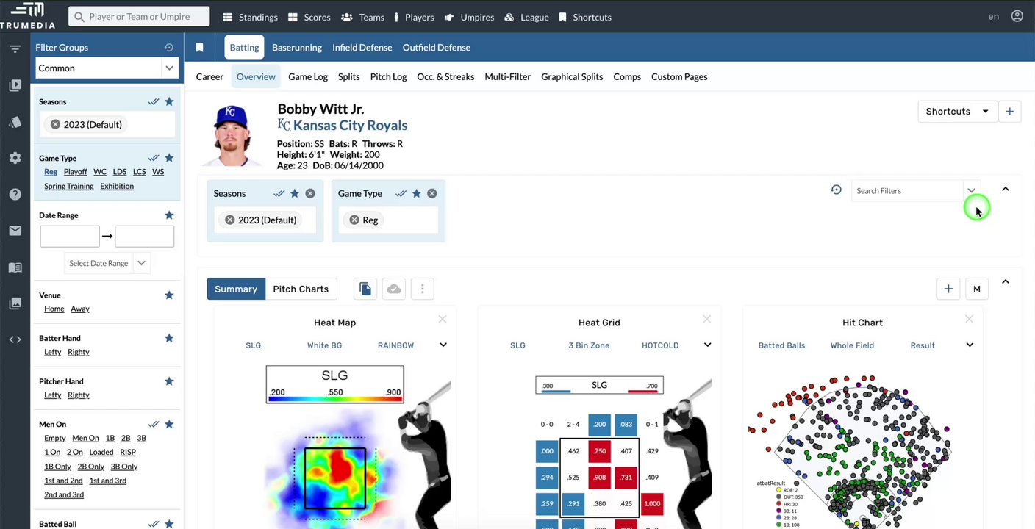The image size is (1035, 529).
Task: Expand the Search Filters dropdown arrow
Action: pyautogui.click(x=971, y=190)
